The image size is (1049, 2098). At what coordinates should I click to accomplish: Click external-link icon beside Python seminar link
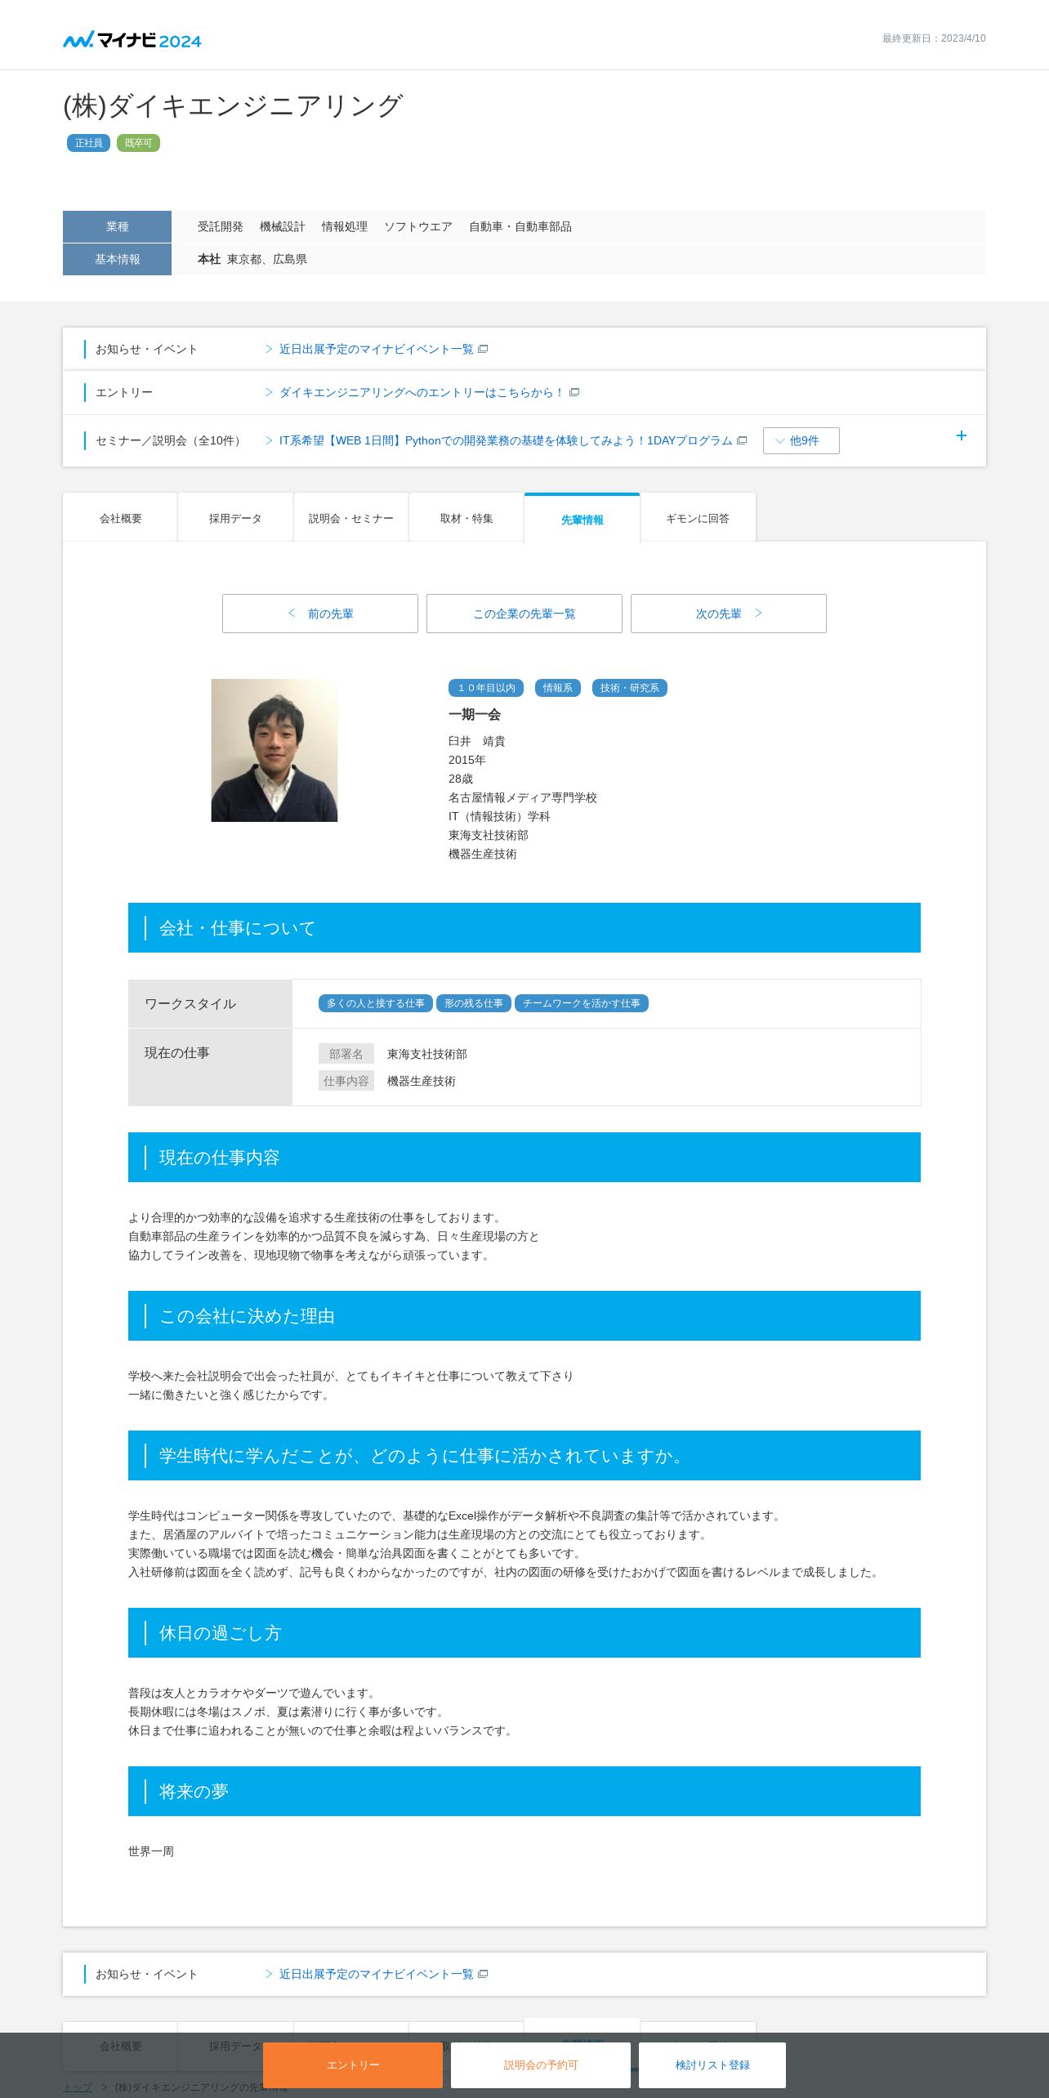pos(742,440)
